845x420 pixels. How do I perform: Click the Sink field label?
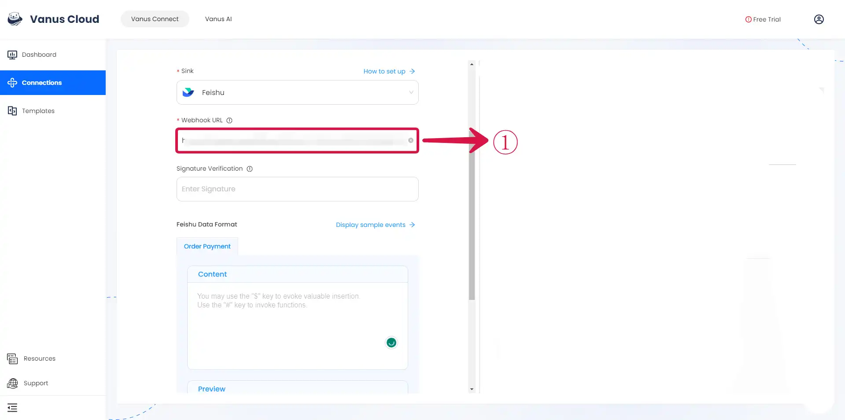(188, 71)
